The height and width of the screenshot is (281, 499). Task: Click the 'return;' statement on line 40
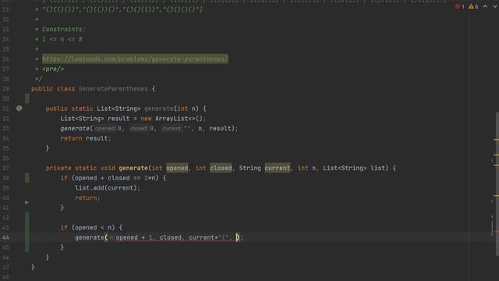click(87, 197)
